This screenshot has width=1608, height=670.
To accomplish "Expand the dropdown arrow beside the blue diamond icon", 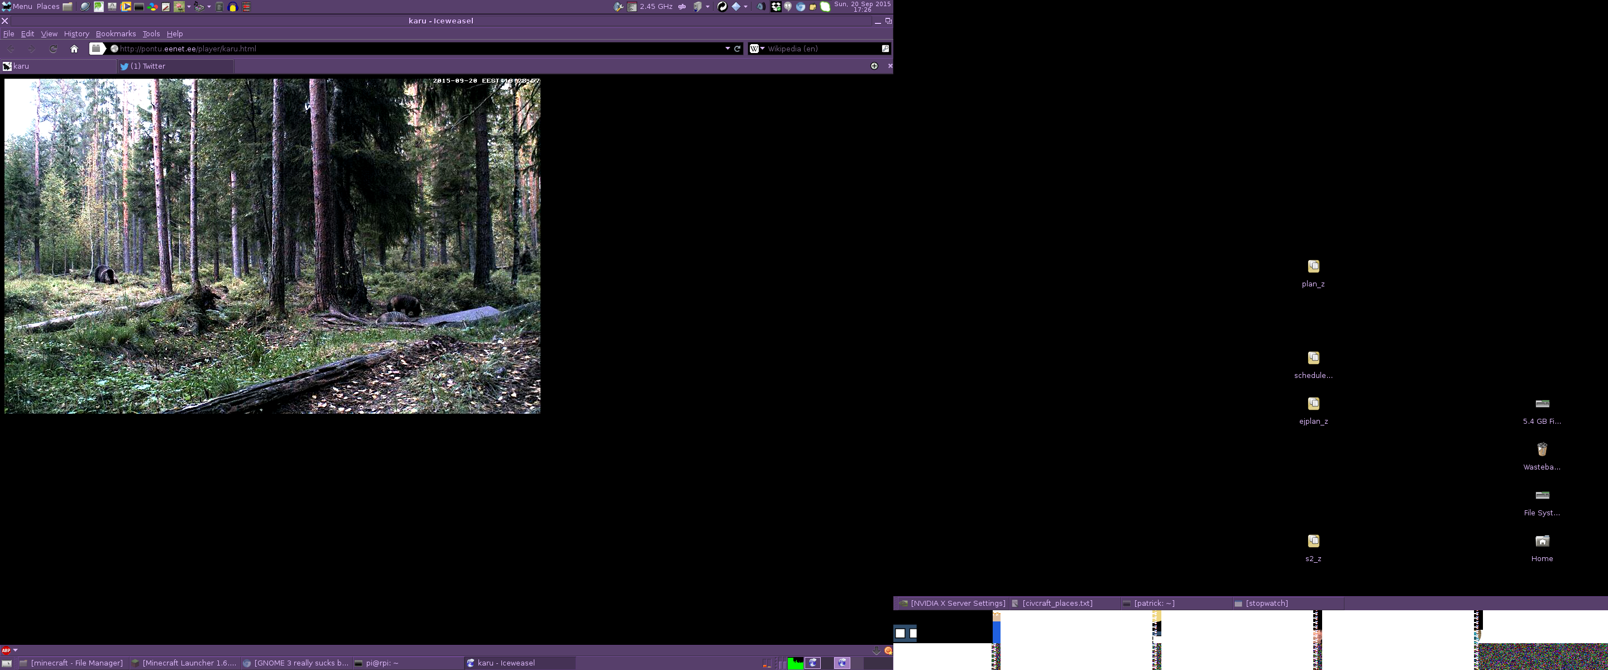I will click(x=746, y=7).
